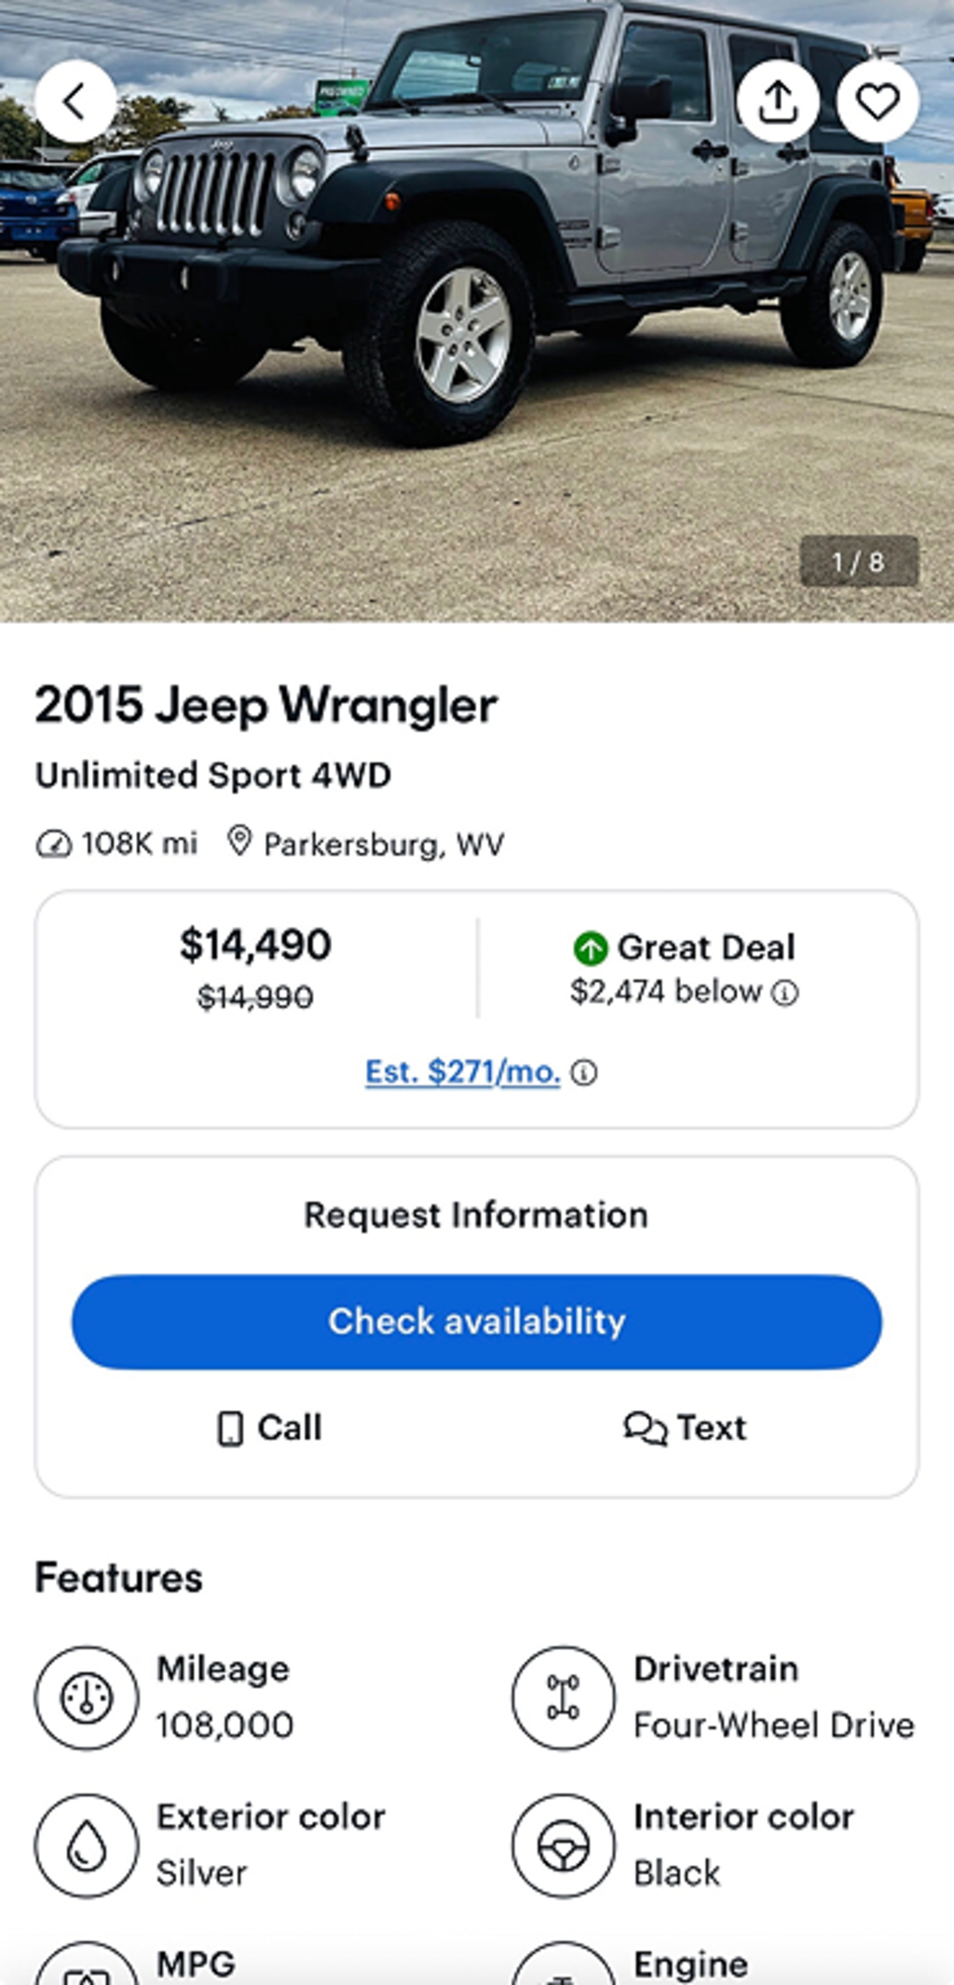Image resolution: width=954 pixels, height=1985 pixels.
Task: Save listing with the heart icon
Action: click(x=878, y=102)
